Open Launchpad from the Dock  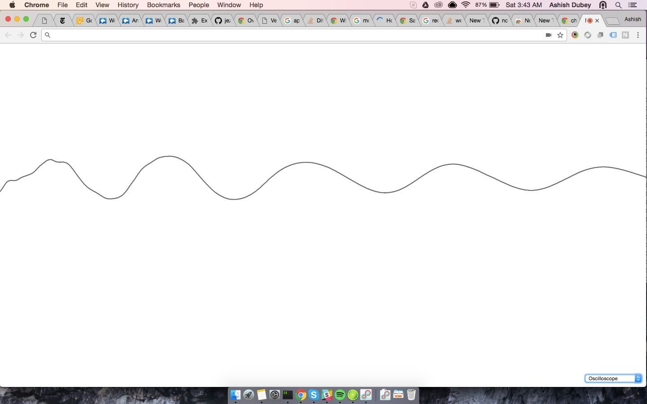248,395
